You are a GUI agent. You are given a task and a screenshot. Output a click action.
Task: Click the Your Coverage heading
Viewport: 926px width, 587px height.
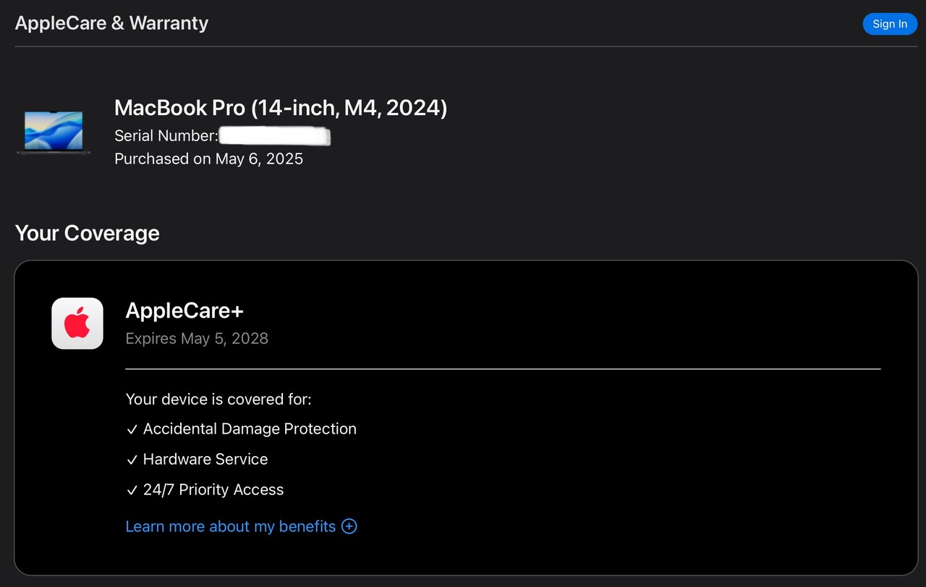tap(87, 233)
